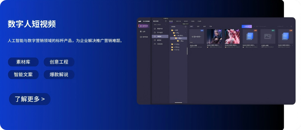
Task: Click the purple highlighted sidebar button in app preview
Action: tap(144, 26)
